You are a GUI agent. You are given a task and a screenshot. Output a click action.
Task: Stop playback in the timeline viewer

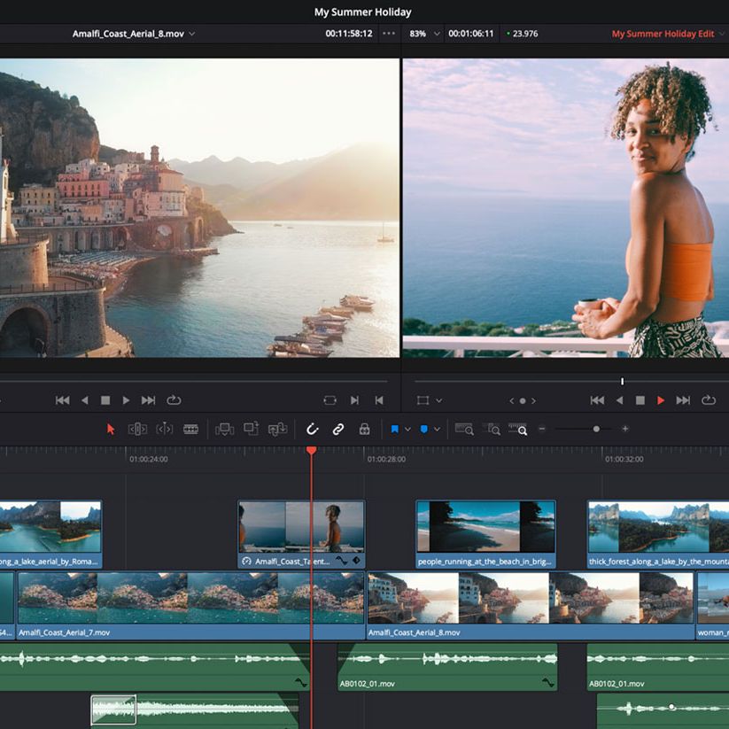[x=640, y=400]
